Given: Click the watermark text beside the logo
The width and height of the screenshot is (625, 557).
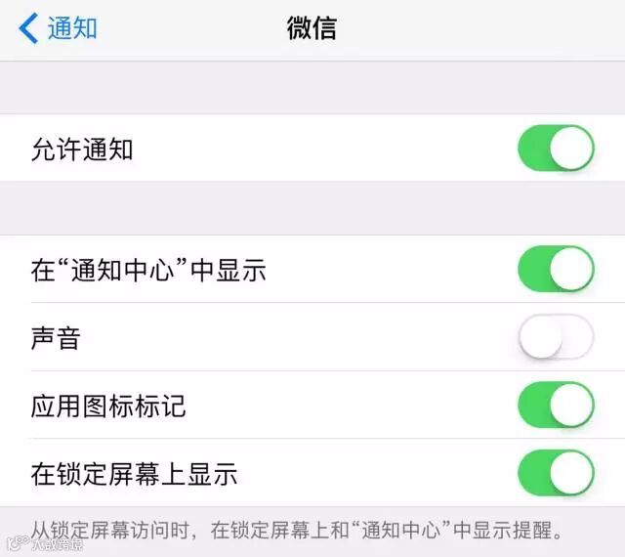Looking at the screenshot, I should click(x=58, y=544).
